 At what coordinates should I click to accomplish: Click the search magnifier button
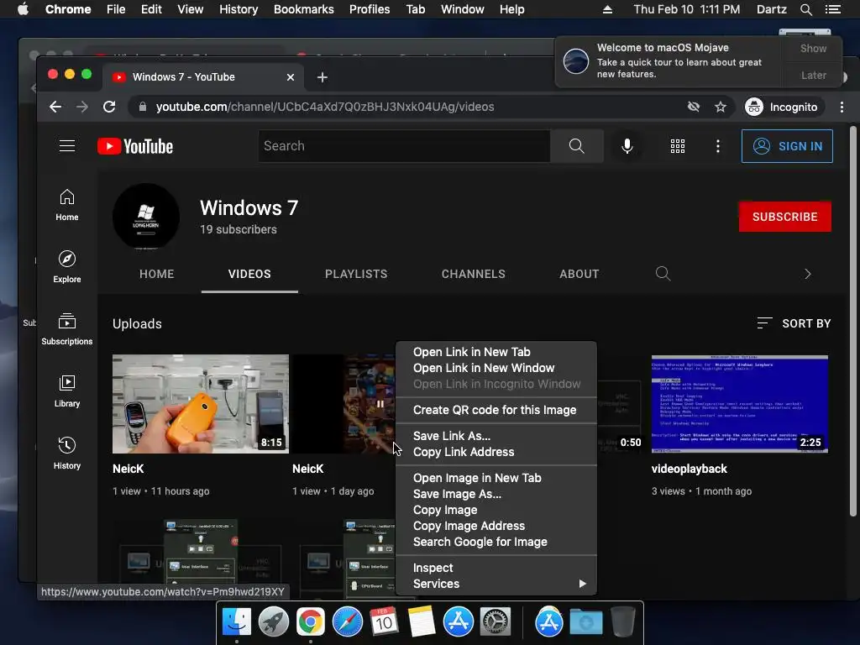[576, 146]
